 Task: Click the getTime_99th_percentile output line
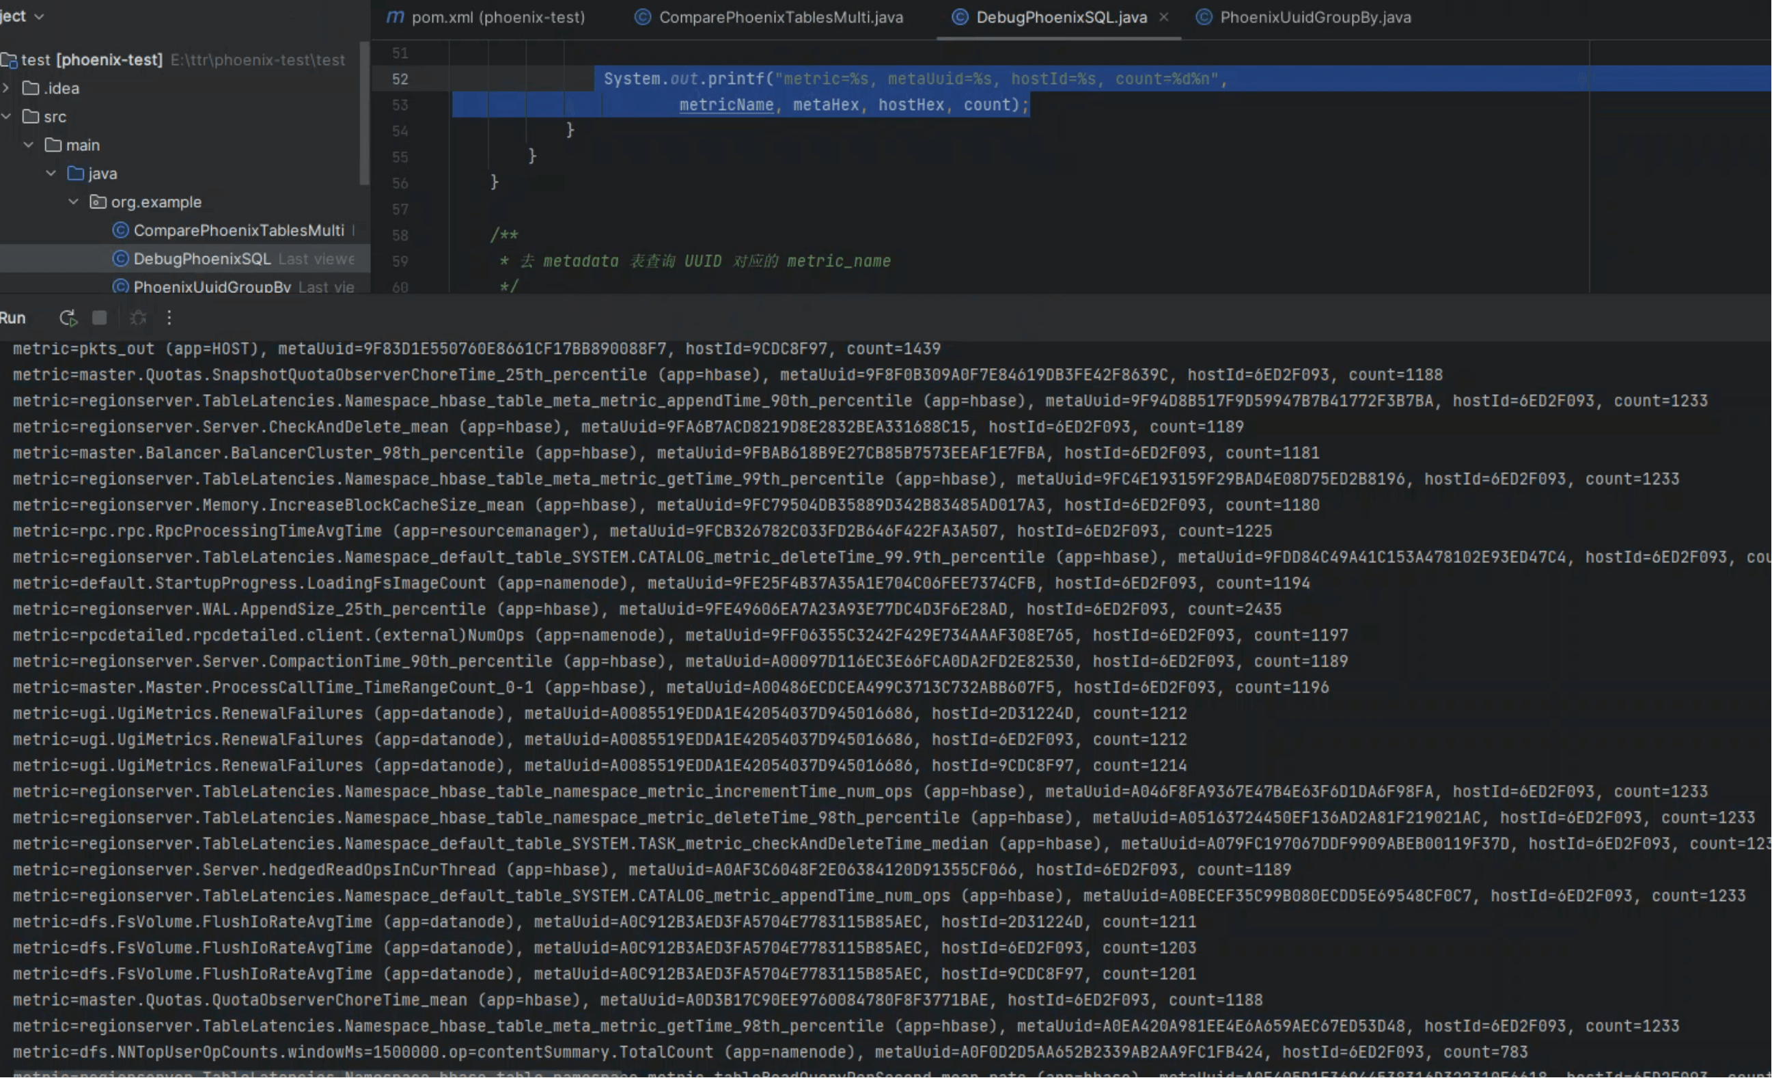pyautogui.click(x=846, y=479)
